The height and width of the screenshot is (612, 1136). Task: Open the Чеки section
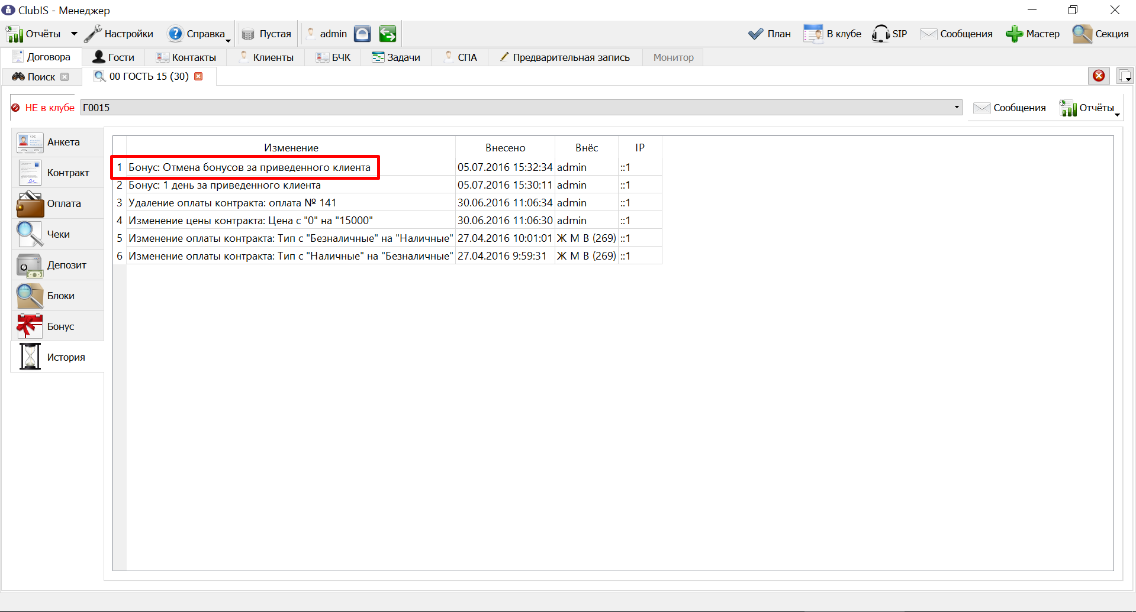[57, 234]
